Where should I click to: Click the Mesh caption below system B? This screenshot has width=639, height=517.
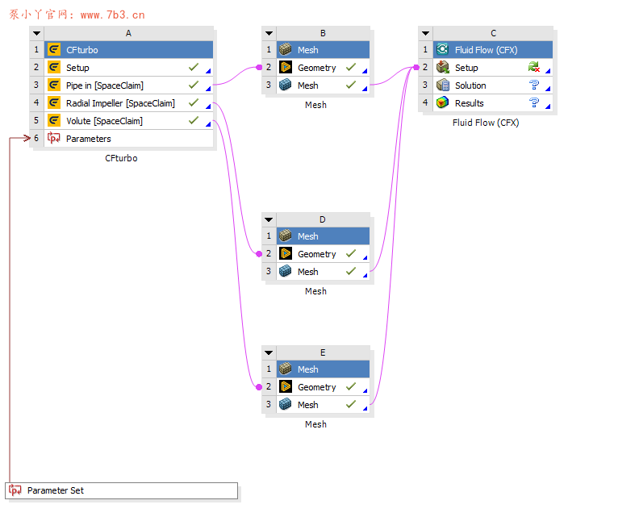coord(315,105)
